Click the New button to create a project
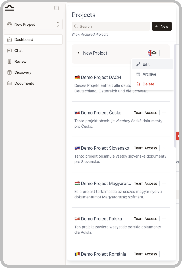The height and width of the screenshot is (268, 182). coord(162,26)
